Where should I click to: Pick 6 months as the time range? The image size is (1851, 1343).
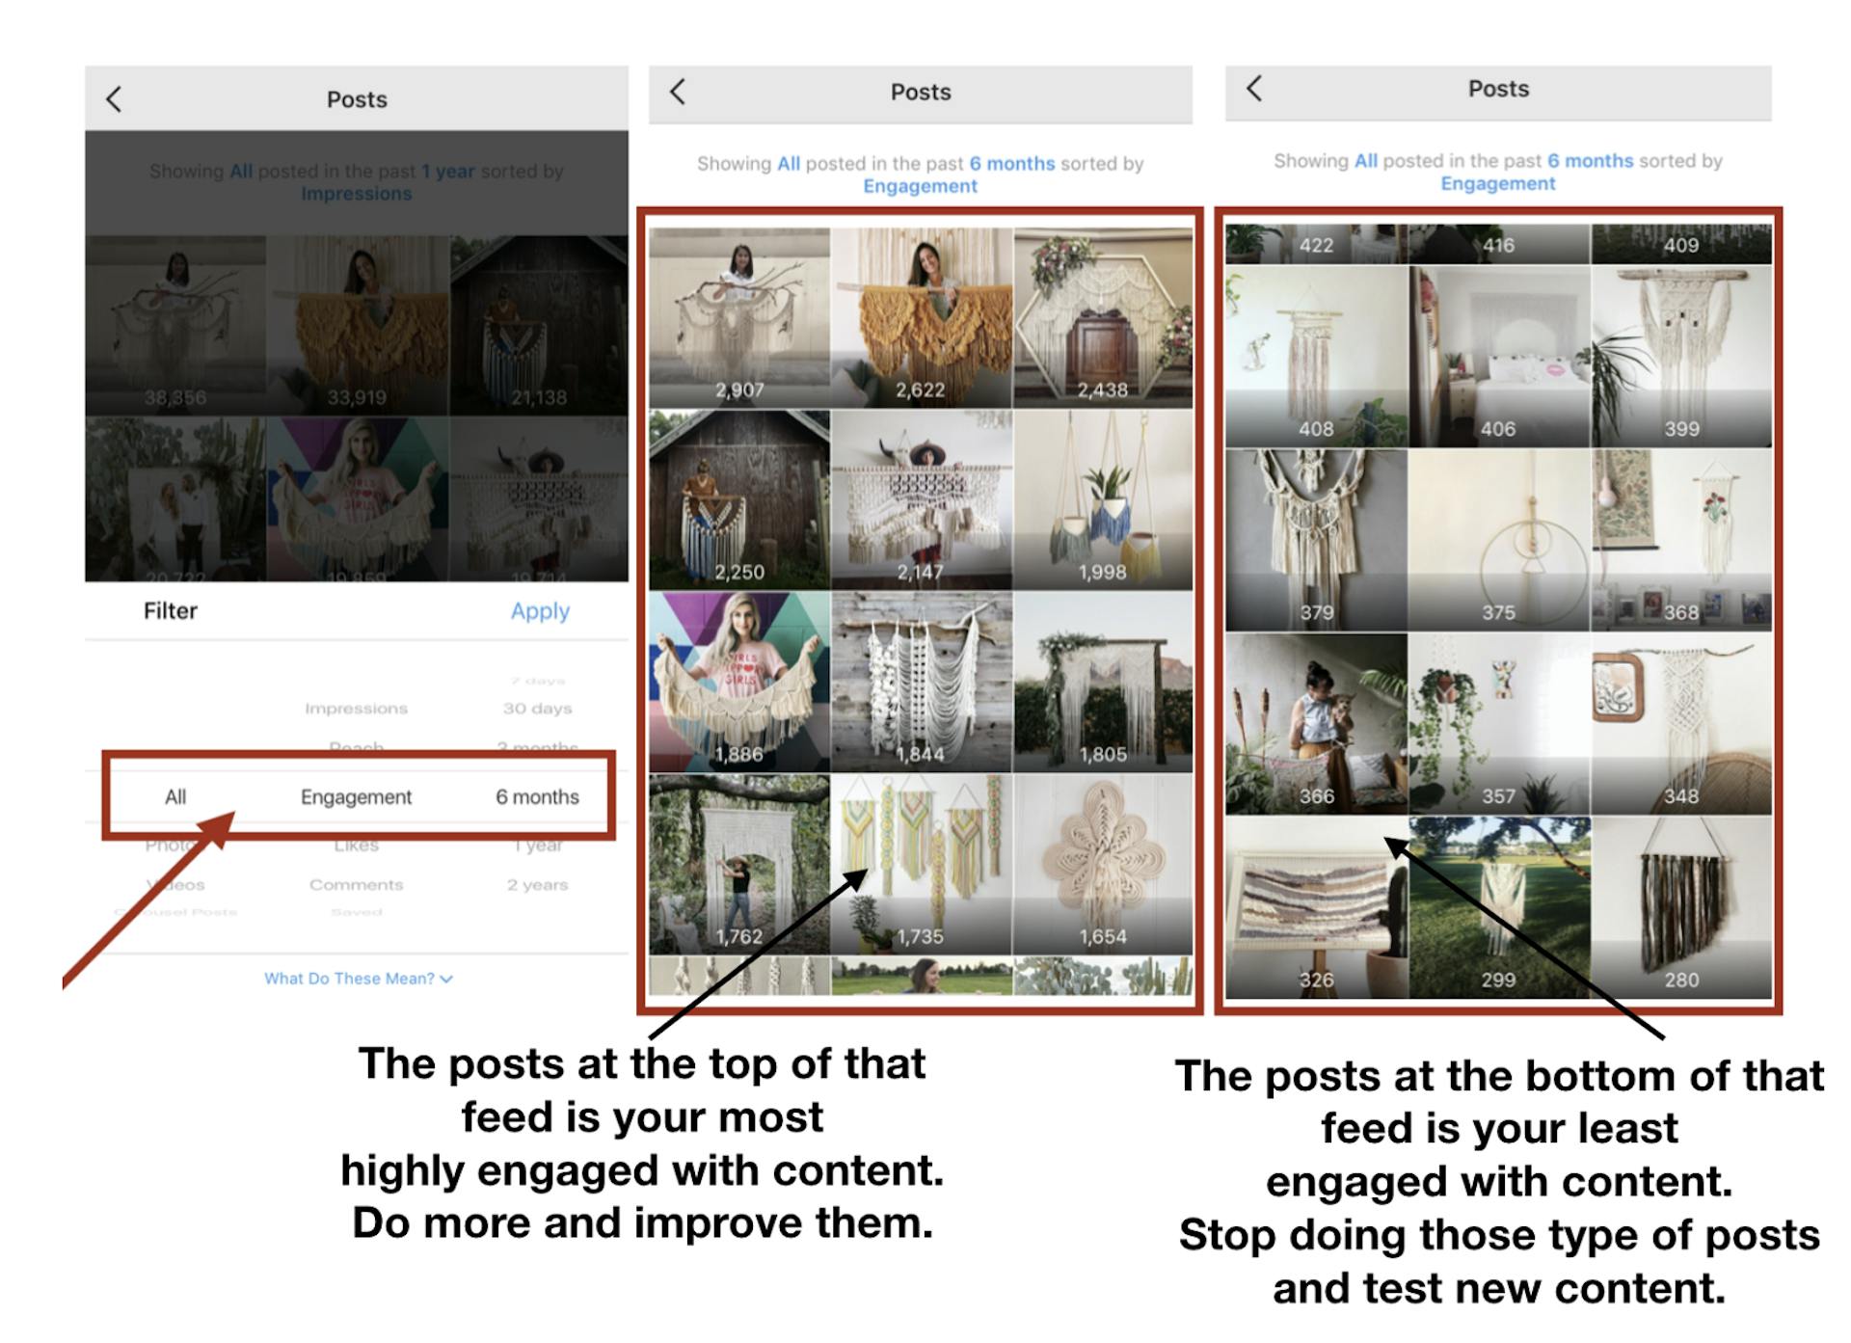point(538,796)
